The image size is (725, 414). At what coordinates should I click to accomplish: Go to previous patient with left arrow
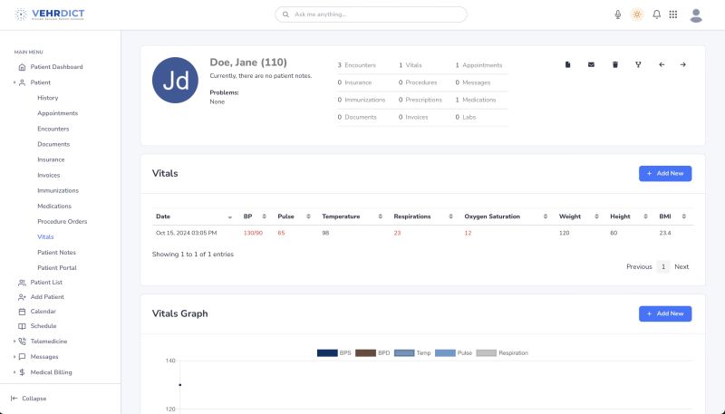pos(662,64)
